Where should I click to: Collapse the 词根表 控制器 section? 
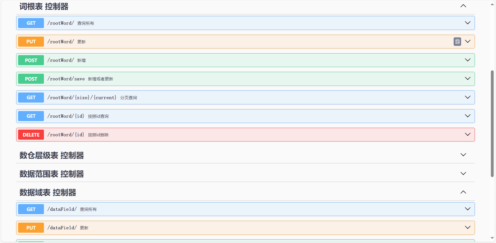coord(463,6)
